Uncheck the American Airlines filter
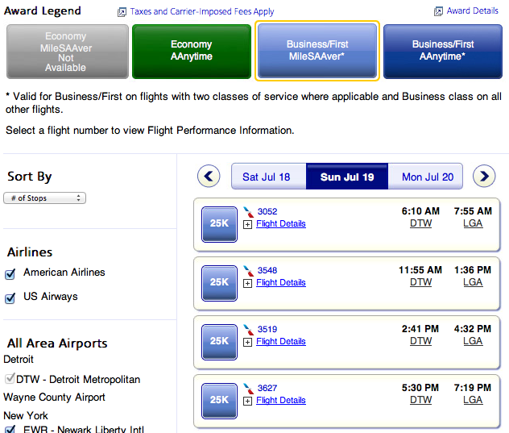Image resolution: width=509 pixels, height=433 pixels. [x=10, y=274]
